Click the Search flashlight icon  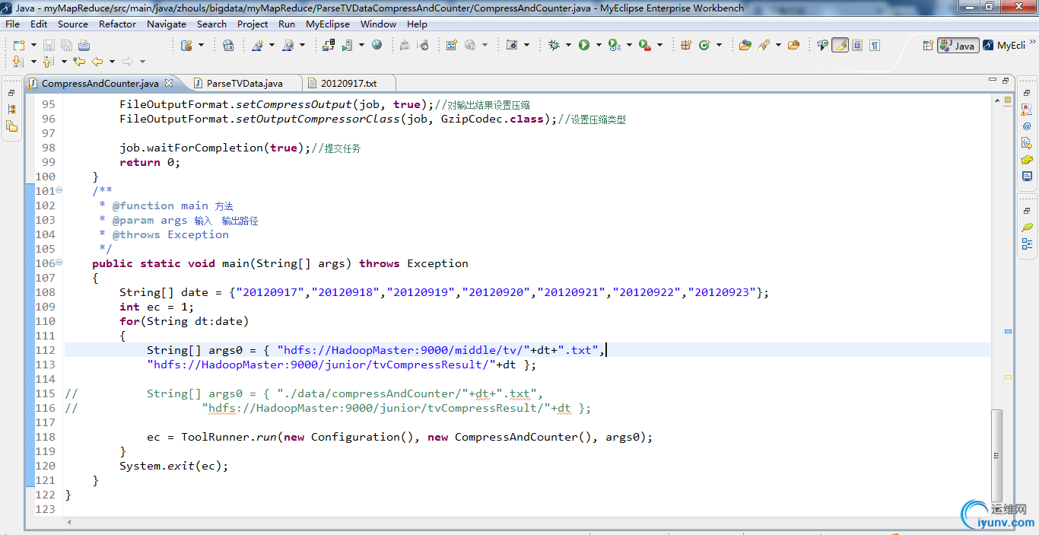764,45
